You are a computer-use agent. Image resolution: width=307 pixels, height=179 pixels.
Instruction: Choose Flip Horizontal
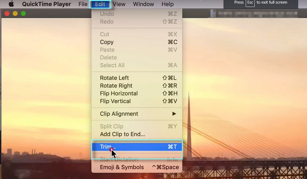tap(137, 94)
